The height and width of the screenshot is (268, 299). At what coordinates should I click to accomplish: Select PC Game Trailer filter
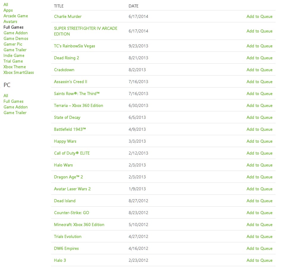[x=15, y=113]
